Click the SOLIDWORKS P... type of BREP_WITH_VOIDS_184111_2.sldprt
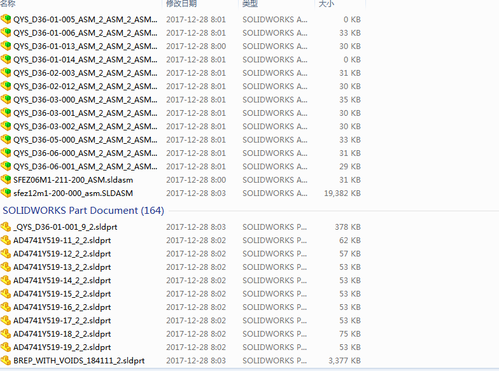This screenshot has height=371, width=499. pyautogui.click(x=275, y=360)
